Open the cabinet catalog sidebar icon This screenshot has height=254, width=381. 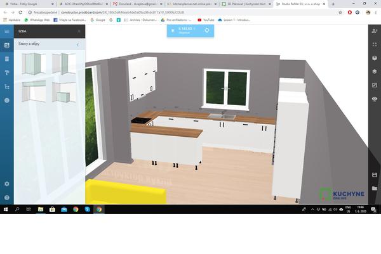(x=6, y=59)
